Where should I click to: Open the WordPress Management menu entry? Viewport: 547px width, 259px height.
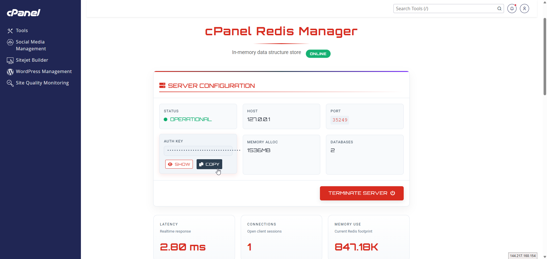(x=44, y=71)
